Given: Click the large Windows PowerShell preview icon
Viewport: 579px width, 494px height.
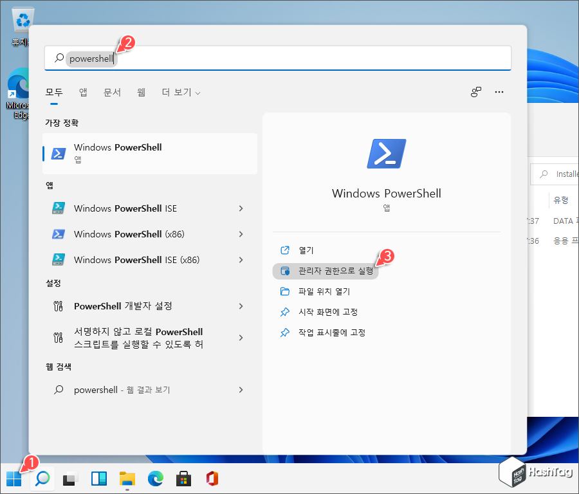Looking at the screenshot, I should 387,154.
